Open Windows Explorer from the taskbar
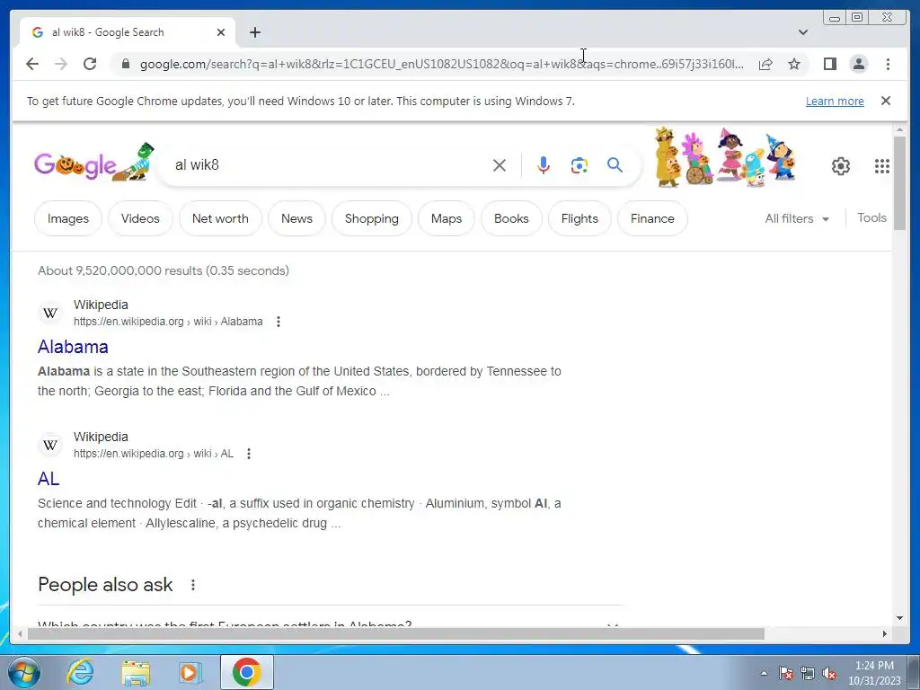The image size is (920, 690). pyautogui.click(x=137, y=672)
